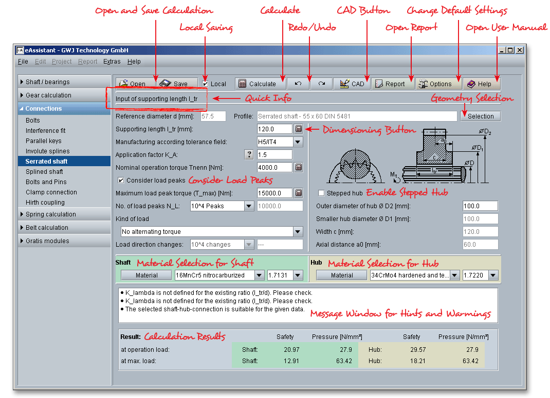Open the Edit menu
550x398 pixels.
coord(40,62)
